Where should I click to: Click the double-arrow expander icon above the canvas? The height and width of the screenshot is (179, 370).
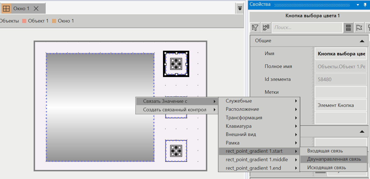(x=240, y=8)
